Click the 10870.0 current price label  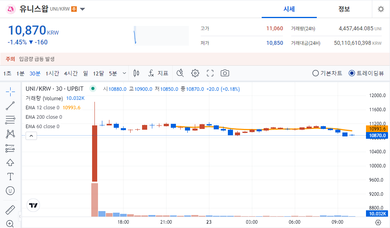coord(377,135)
